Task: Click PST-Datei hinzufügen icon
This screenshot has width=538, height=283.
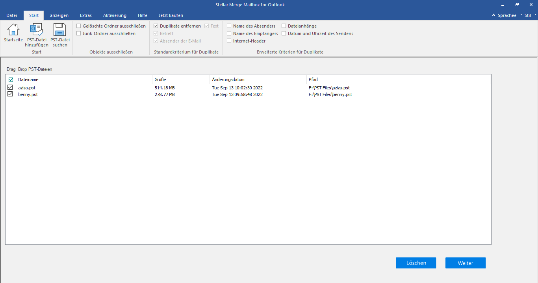Action: pyautogui.click(x=37, y=35)
